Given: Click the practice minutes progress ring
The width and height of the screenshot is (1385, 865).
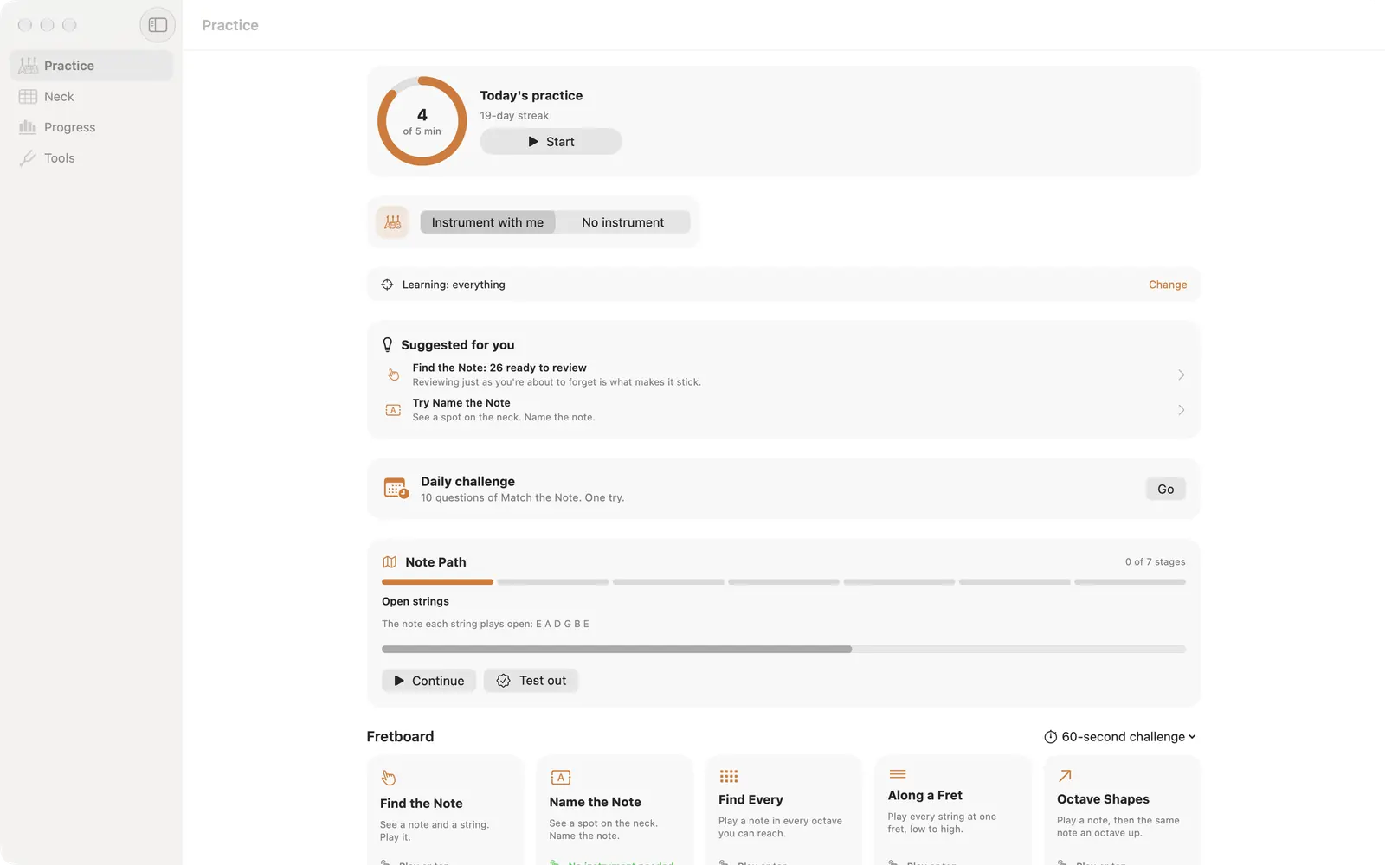Looking at the screenshot, I should (x=422, y=121).
